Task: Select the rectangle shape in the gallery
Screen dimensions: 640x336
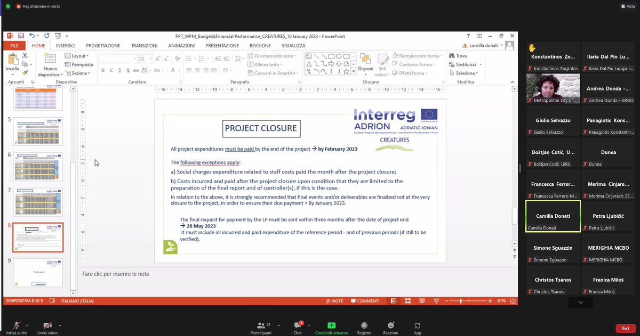Action: click(332, 56)
